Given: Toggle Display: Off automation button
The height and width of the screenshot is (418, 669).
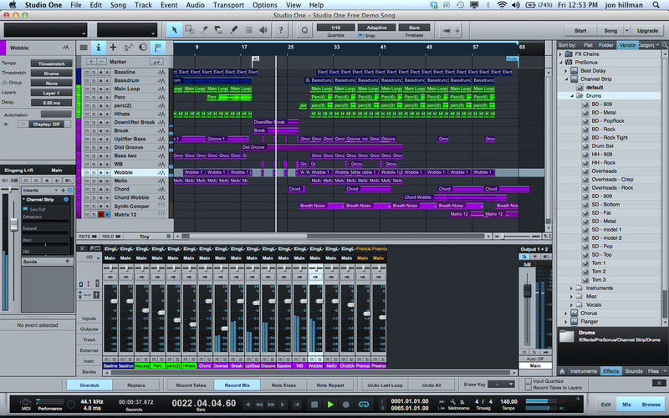Looking at the screenshot, I should (x=47, y=124).
